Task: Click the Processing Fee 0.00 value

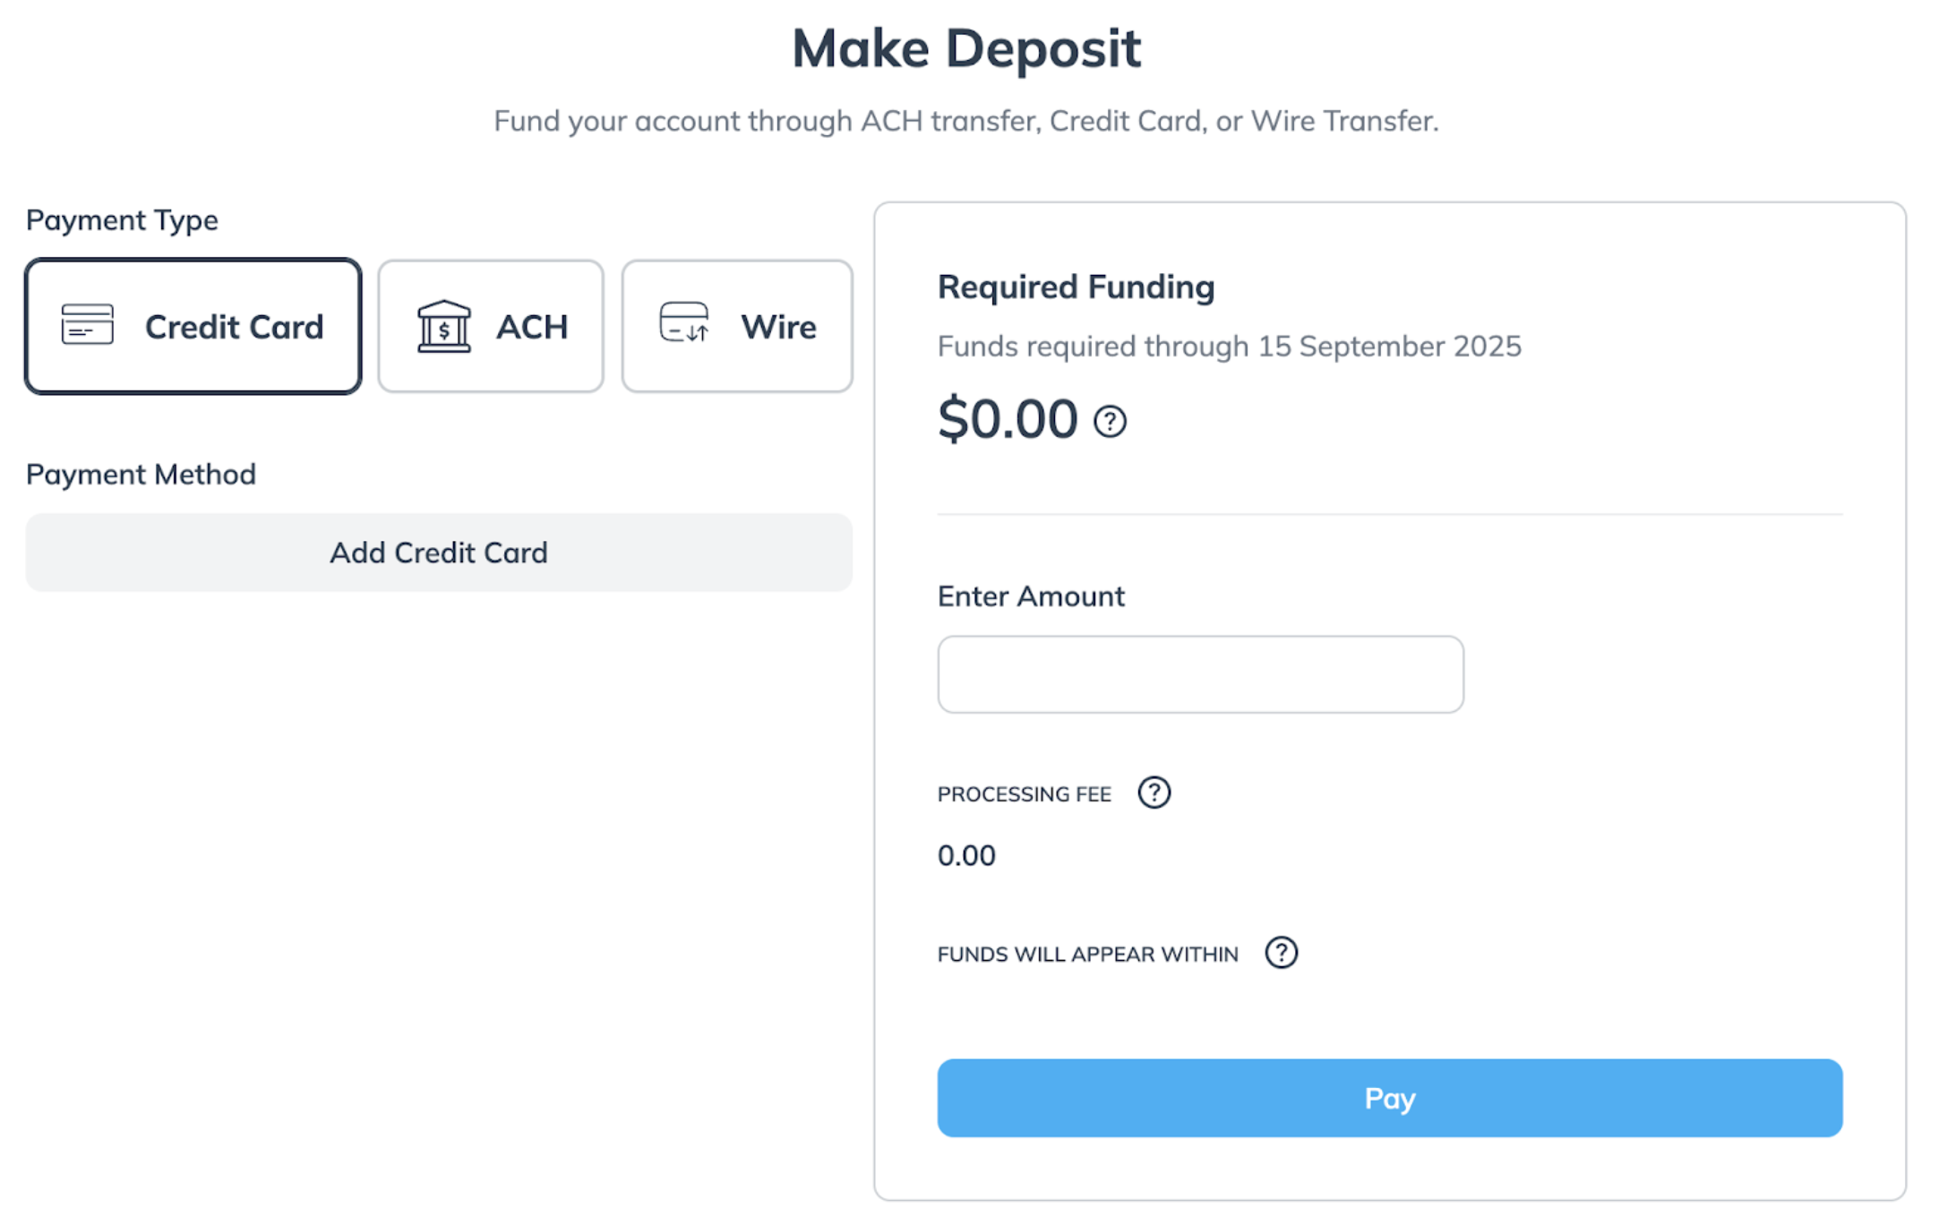Action: pos(966,855)
